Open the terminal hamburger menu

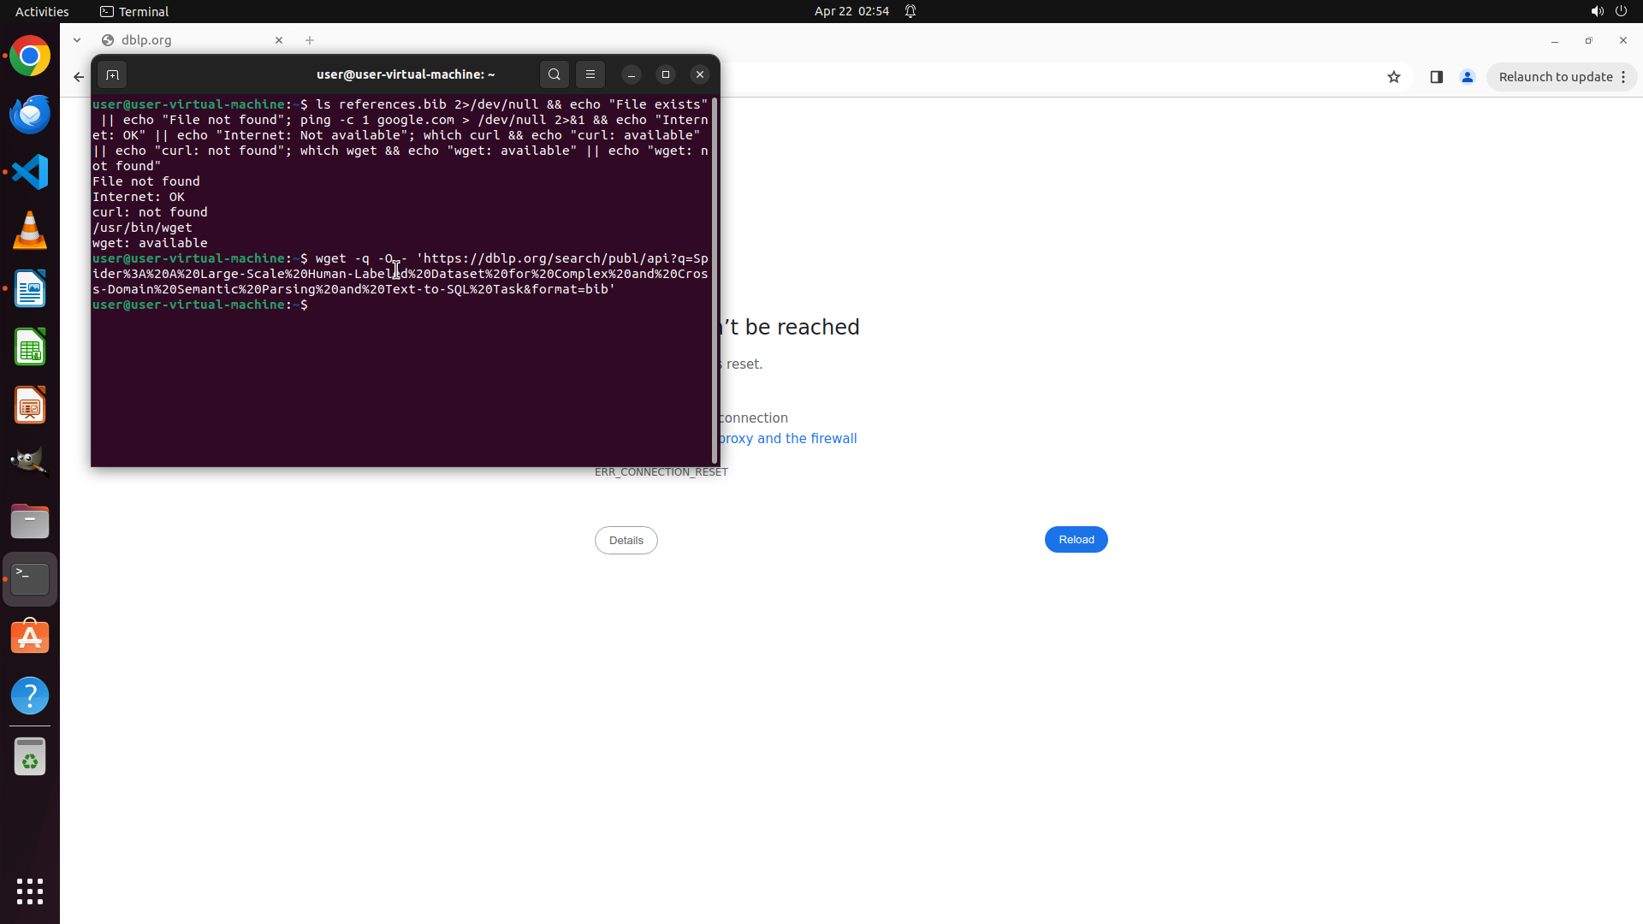[590, 75]
